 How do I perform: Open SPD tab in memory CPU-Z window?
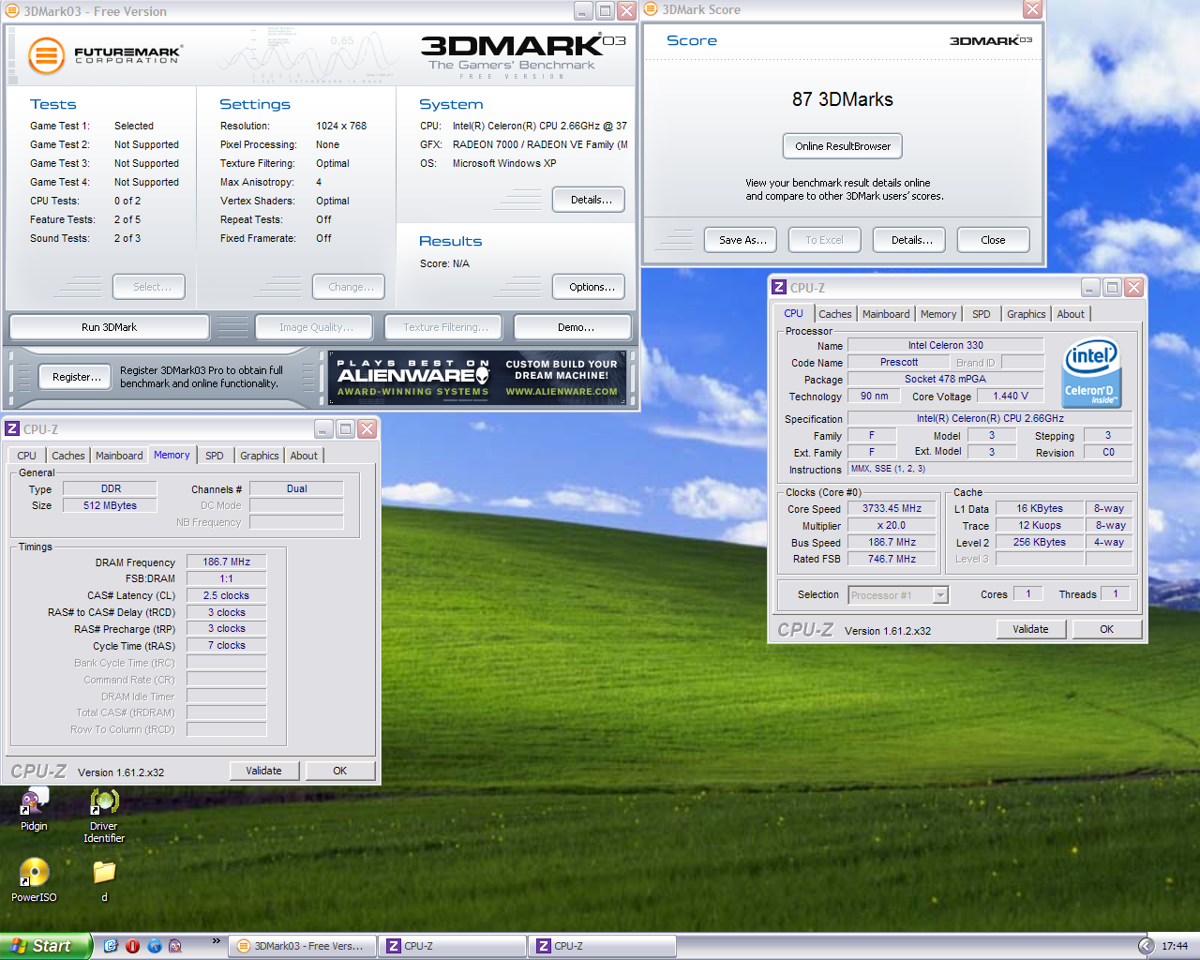coord(215,456)
